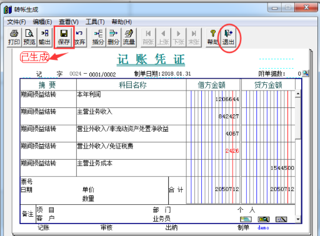The width and height of the screenshot is (320, 236).
Task: Open the cash flow (流量) icon
Action: coord(129,37)
